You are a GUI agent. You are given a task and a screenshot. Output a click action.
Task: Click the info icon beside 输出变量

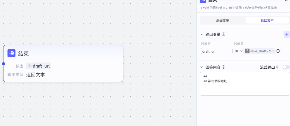pos(223,34)
